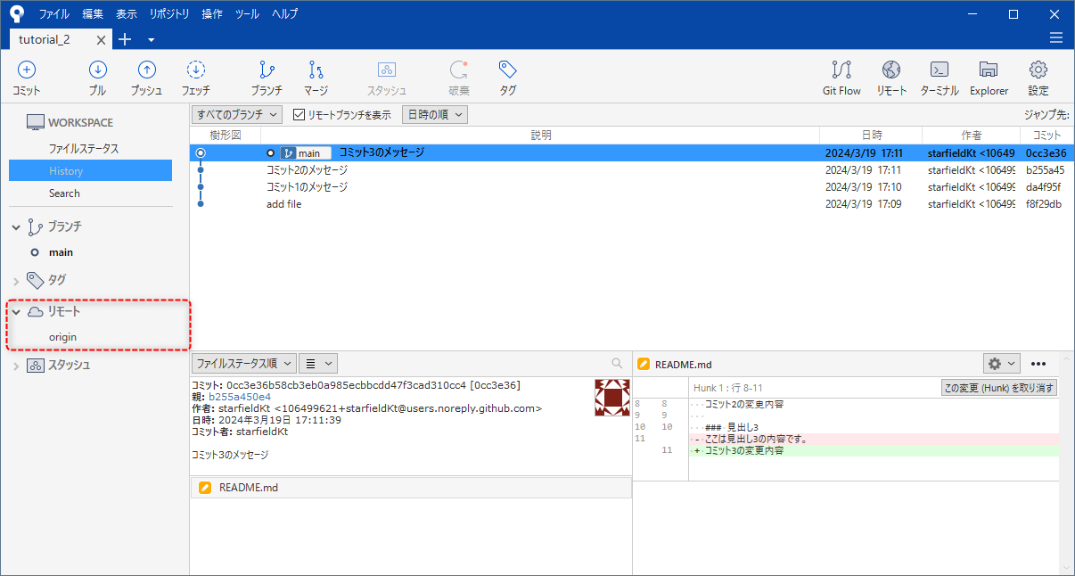Expand the タグ section in sidebar

[x=16, y=281]
